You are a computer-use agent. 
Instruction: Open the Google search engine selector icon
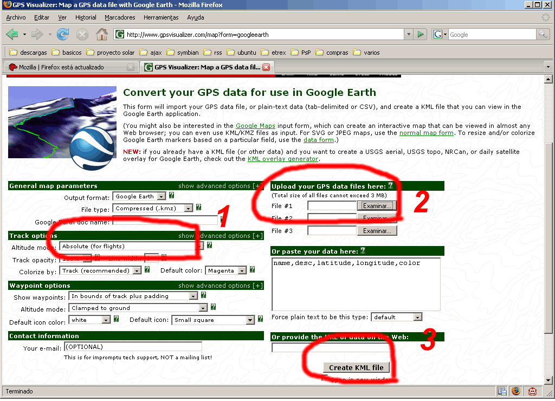(440, 34)
